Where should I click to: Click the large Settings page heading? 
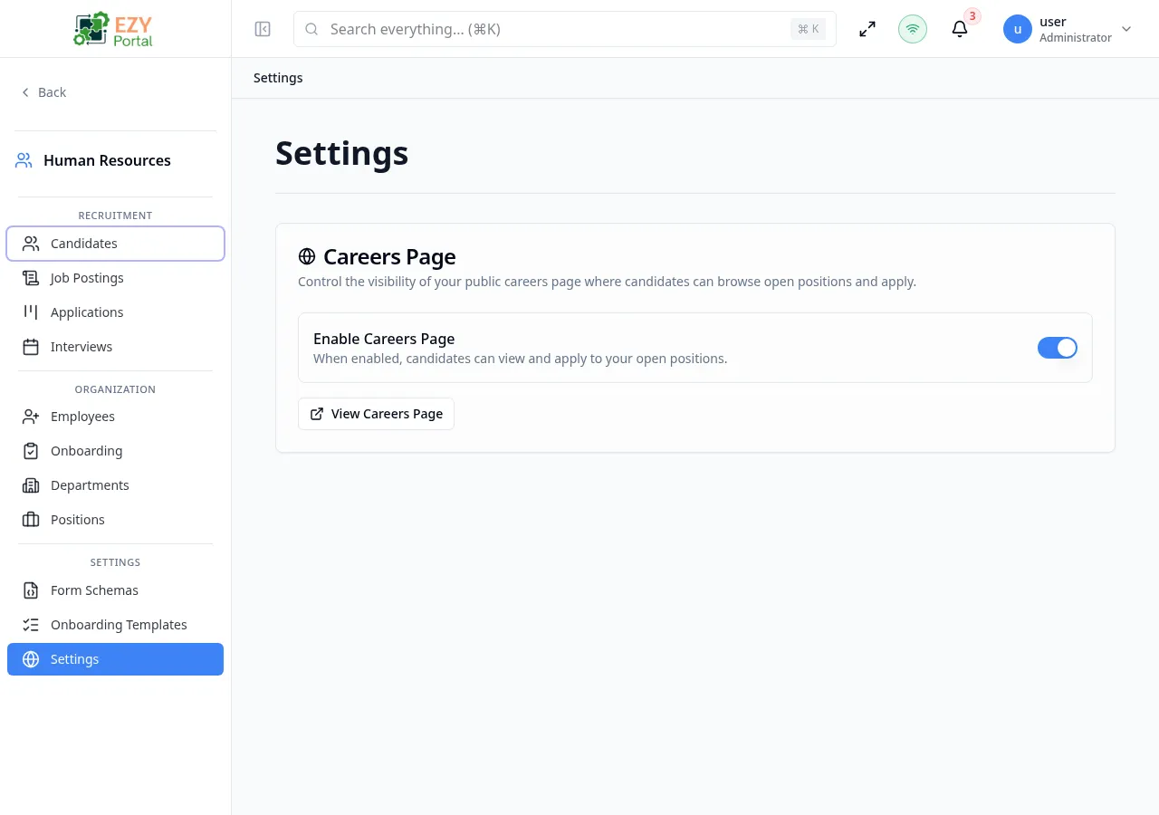[341, 153]
